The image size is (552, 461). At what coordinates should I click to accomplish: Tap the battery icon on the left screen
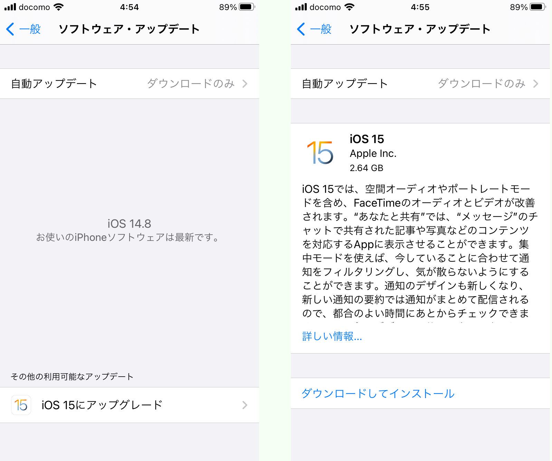(x=247, y=7)
